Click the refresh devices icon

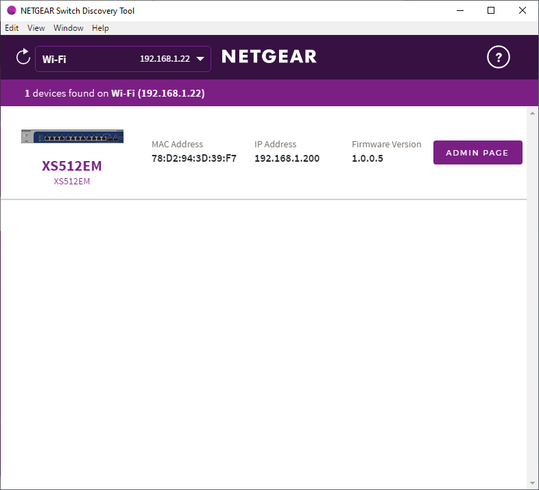coord(23,58)
